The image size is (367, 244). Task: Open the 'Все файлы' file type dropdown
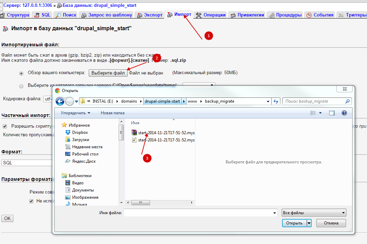tap(314, 213)
